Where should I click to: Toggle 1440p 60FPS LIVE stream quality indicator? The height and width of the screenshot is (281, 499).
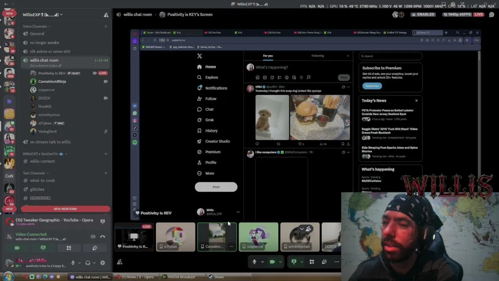coord(464,14)
